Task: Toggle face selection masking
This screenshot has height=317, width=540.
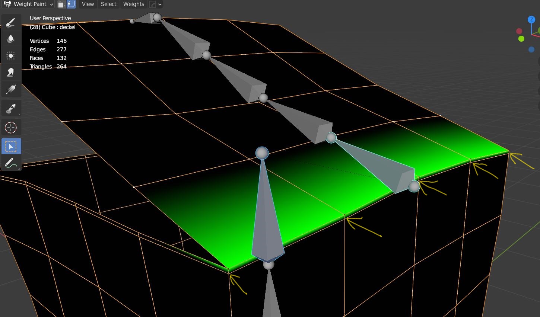Action: tap(62, 4)
